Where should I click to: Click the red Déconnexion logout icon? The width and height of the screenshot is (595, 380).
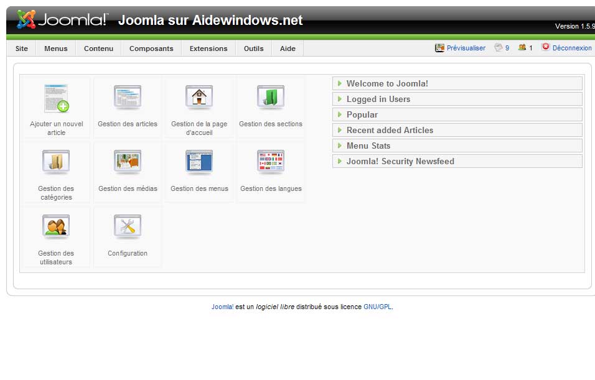(x=546, y=47)
